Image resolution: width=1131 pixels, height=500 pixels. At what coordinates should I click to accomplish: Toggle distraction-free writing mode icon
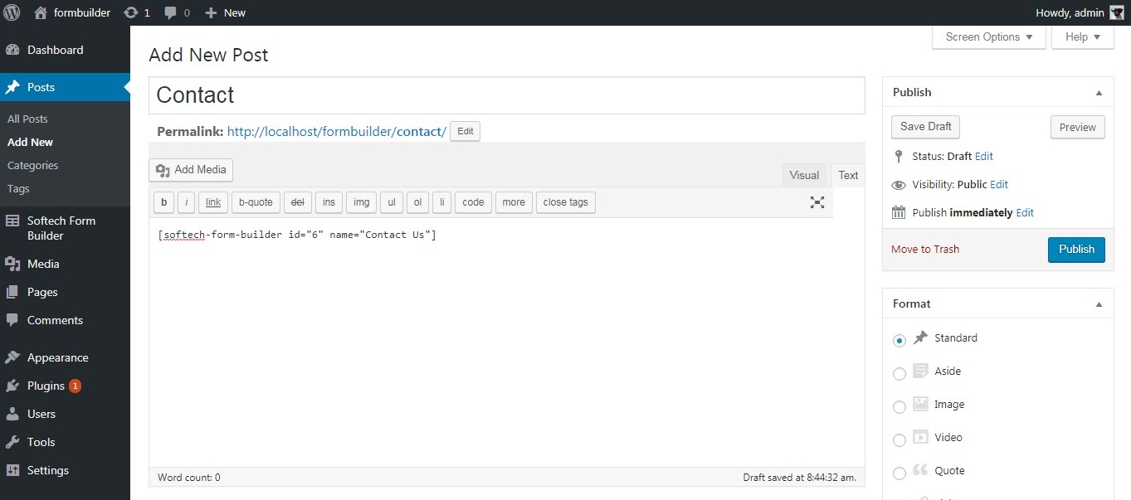coord(817,201)
